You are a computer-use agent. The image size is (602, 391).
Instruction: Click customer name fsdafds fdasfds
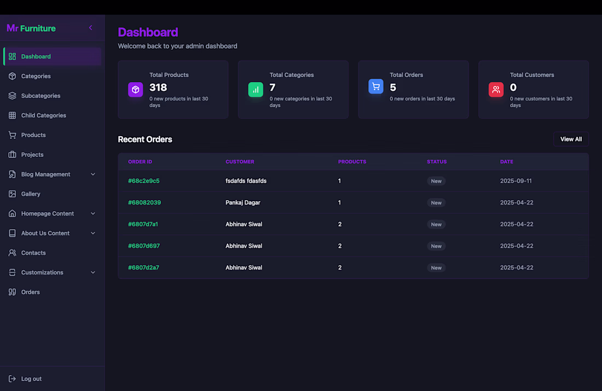pos(246,180)
